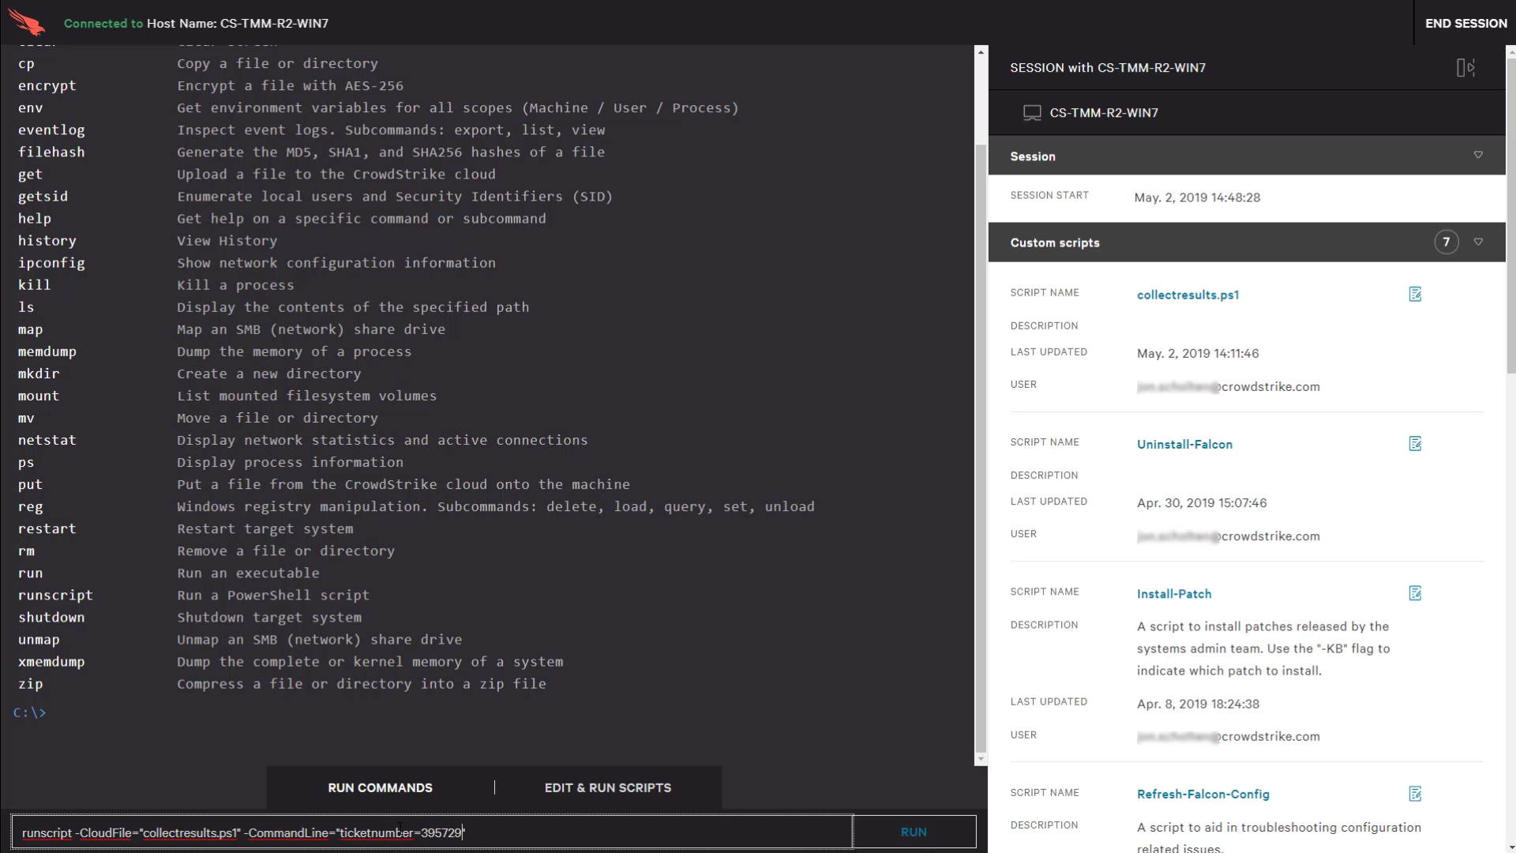1516x853 pixels.
Task: Select the 'memdump' command name
Action: point(47,351)
